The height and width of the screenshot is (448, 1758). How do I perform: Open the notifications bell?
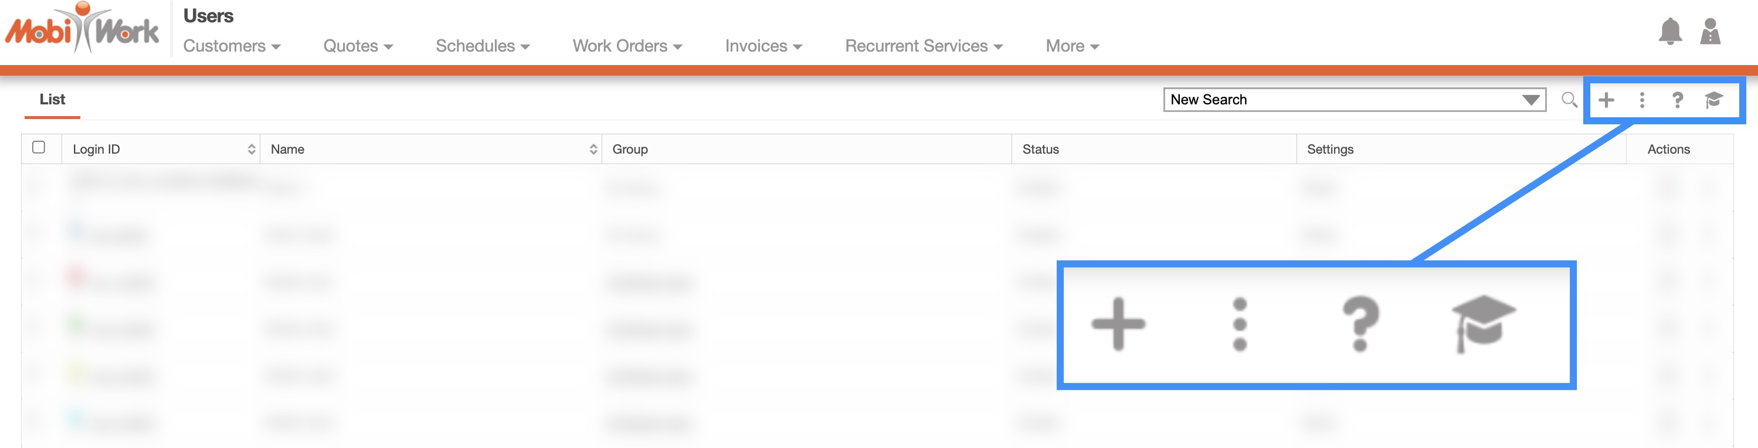1670,32
